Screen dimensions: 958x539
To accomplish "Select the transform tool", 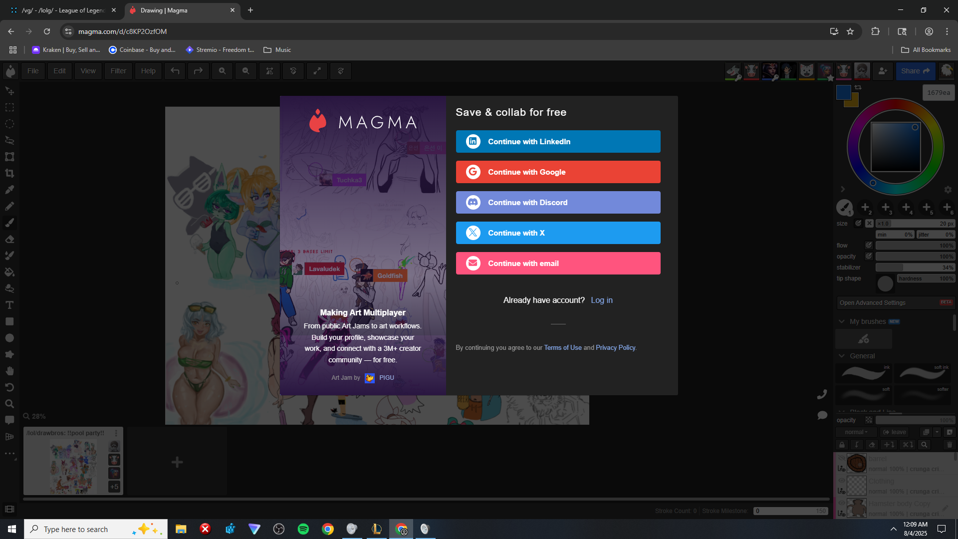I will (9, 157).
